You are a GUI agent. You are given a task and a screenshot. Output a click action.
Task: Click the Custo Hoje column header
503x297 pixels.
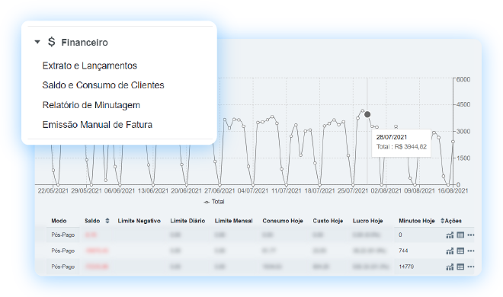(x=328, y=221)
